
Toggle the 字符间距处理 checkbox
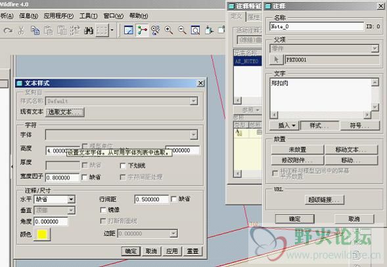(x=123, y=177)
